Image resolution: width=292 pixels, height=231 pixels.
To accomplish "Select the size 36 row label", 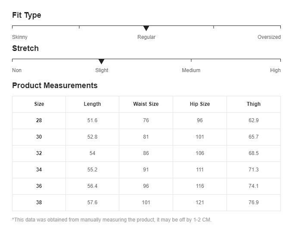I will tap(39, 186).
